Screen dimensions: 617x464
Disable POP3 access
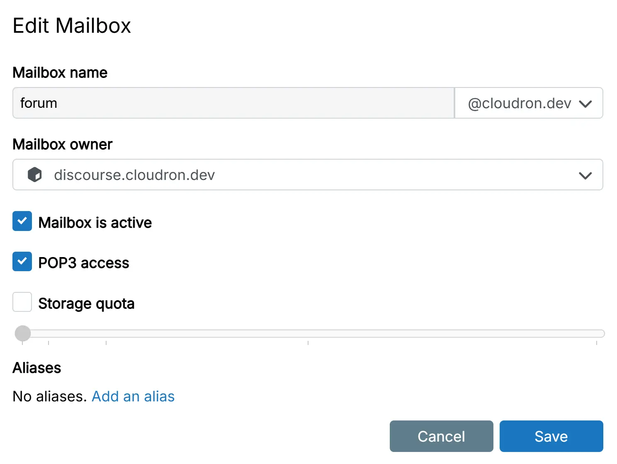click(22, 261)
